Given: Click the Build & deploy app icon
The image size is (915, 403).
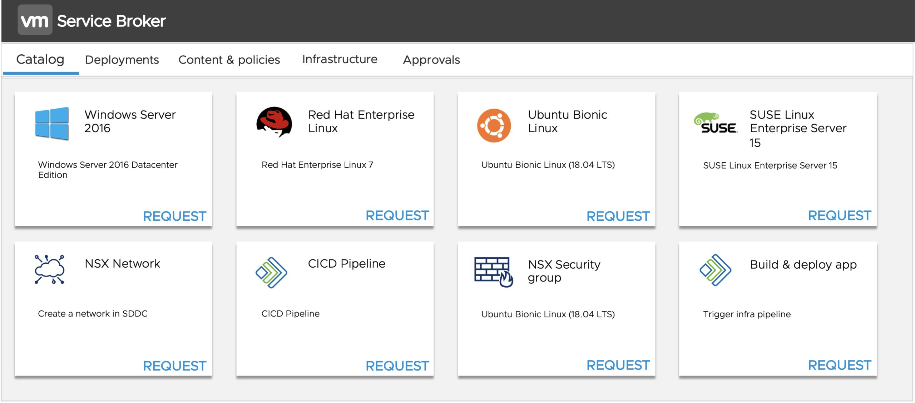Looking at the screenshot, I should point(715,270).
